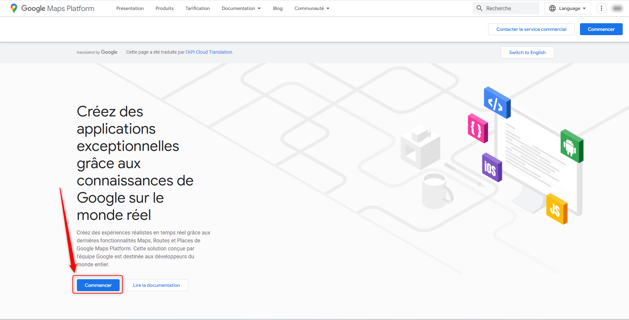
Task: Open the l'API Cloud Translation link
Action: pos(209,52)
